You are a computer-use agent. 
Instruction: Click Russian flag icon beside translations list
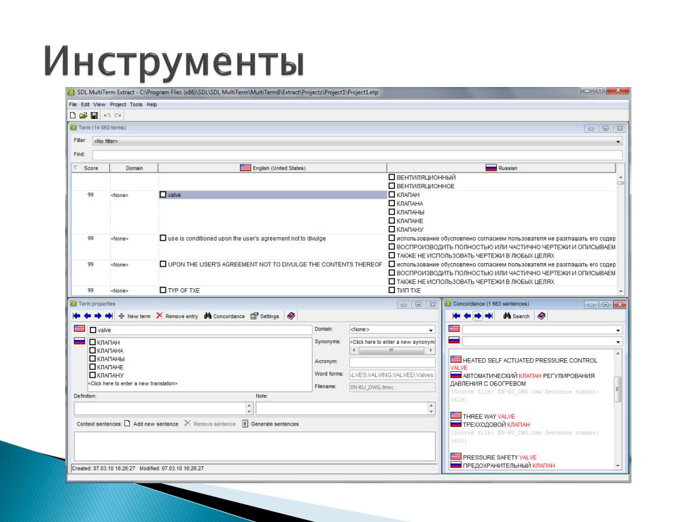[80, 341]
